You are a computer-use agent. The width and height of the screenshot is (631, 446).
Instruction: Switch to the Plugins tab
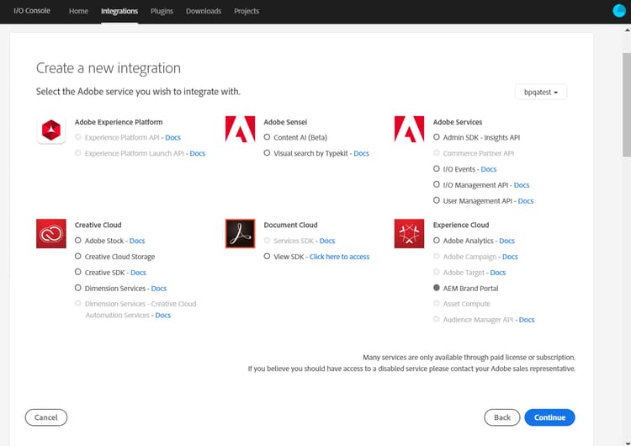(162, 11)
